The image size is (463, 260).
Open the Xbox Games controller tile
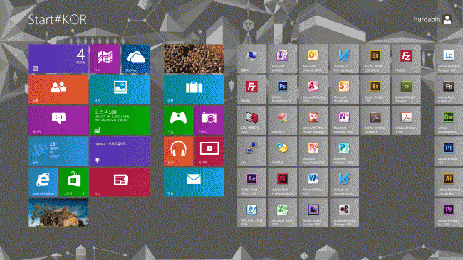178,121
